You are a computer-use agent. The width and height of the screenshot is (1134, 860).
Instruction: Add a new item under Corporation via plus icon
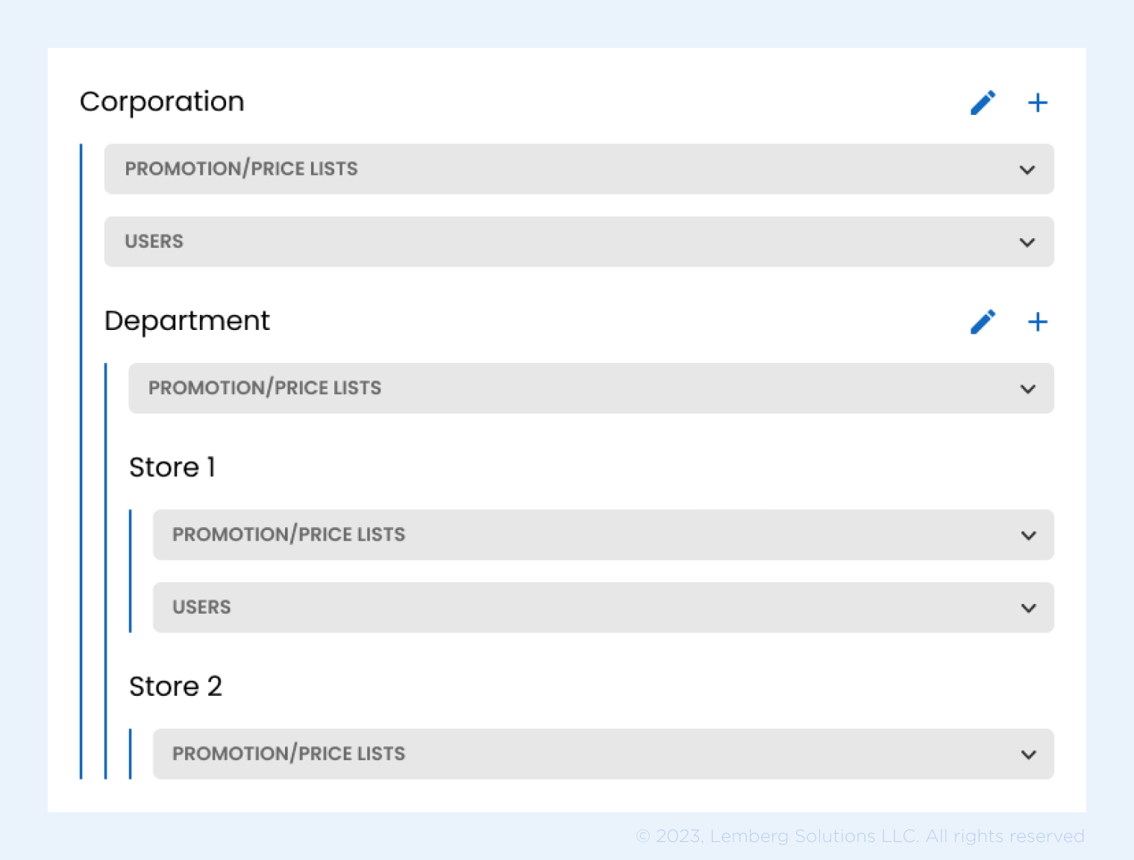[1037, 102]
